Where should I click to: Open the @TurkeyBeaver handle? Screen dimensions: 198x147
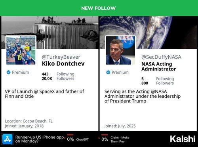[x=61, y=57]
